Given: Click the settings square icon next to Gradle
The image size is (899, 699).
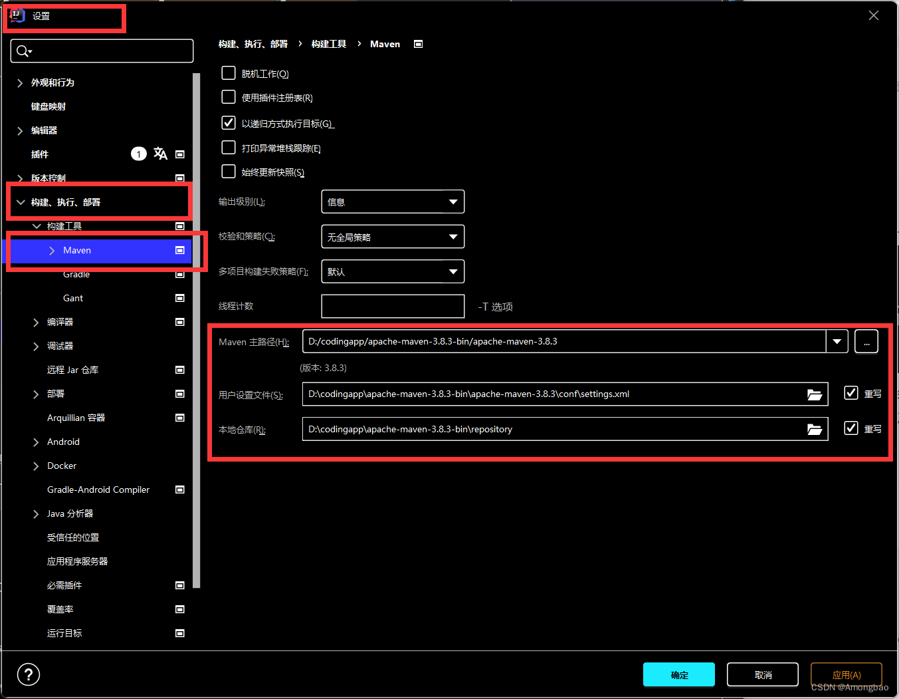Looking at the screenshot, I should pos(179,274).
